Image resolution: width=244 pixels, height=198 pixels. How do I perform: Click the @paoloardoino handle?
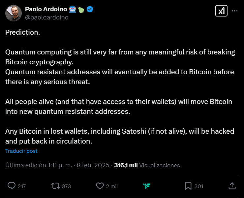(46, 17)
